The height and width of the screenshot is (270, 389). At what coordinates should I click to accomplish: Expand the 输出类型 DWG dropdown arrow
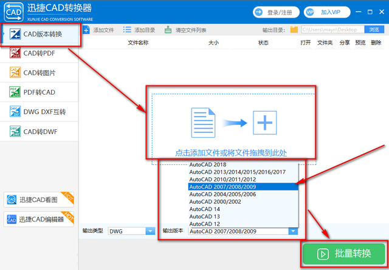150,231
